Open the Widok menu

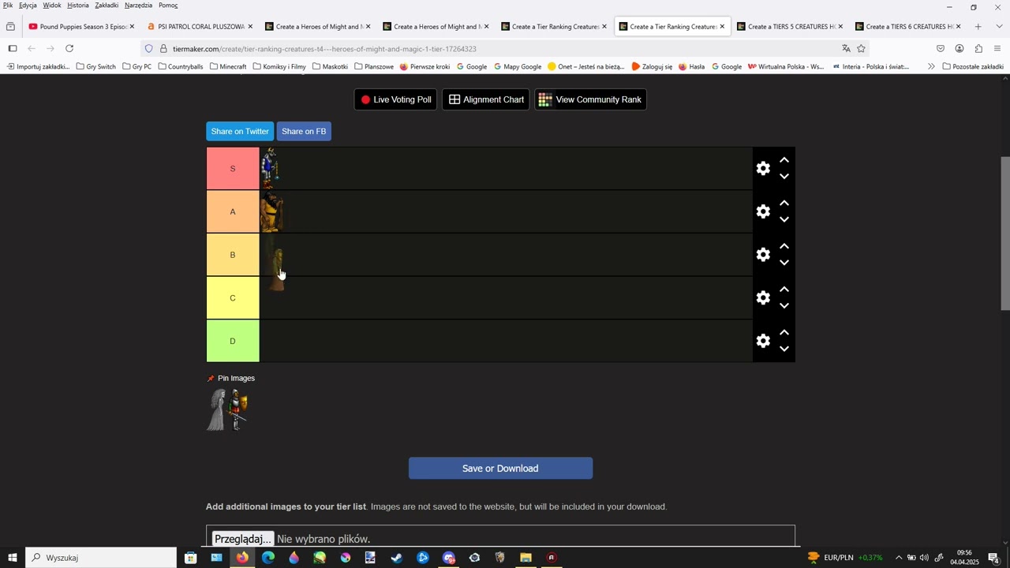[52, 6]
